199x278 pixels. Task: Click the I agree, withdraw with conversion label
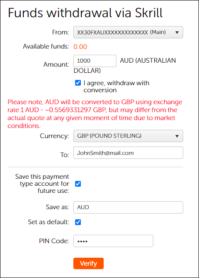point(116,86)
